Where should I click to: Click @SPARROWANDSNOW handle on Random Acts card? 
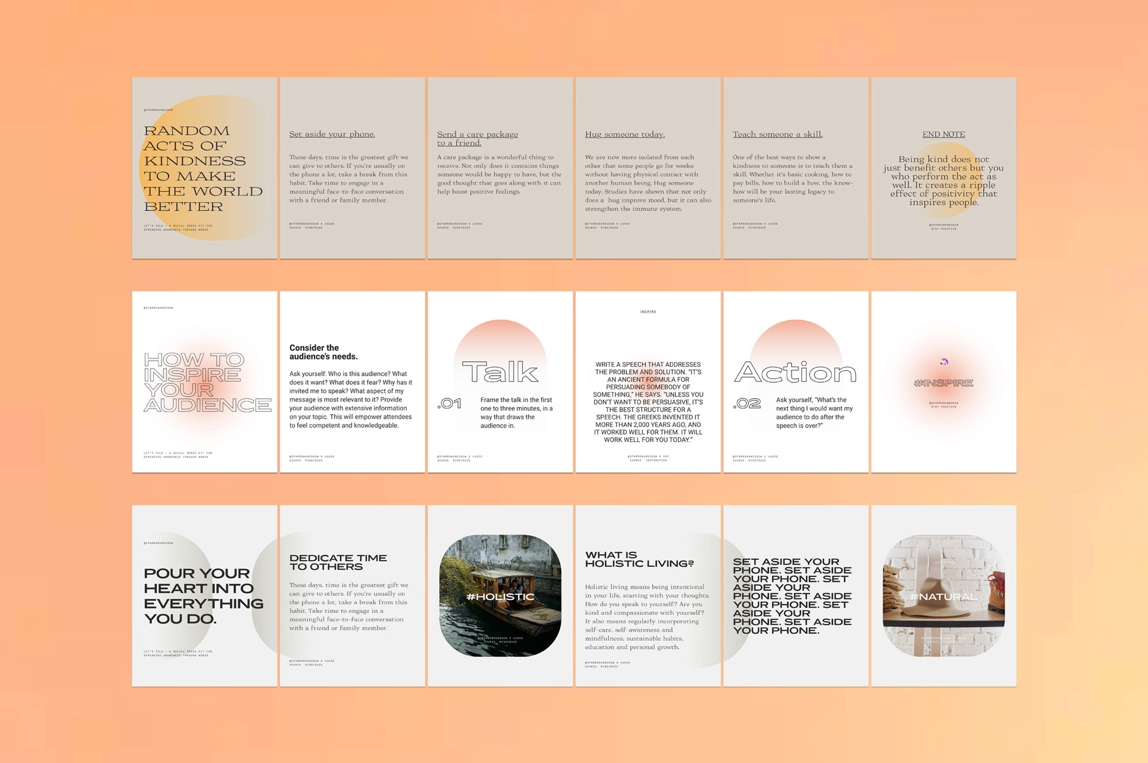(x=158, y=110)
